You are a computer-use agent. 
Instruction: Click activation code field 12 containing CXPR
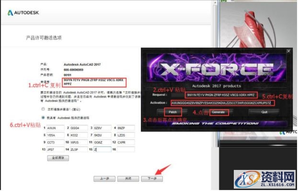point(126,142)
